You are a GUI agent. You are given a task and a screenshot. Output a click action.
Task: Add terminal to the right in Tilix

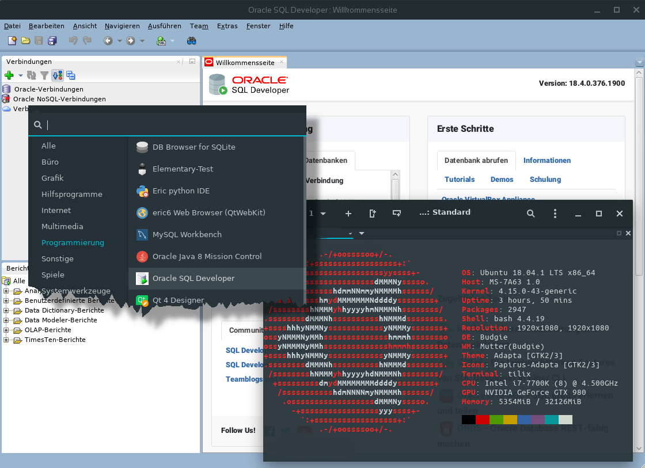[x=372, y=214]
